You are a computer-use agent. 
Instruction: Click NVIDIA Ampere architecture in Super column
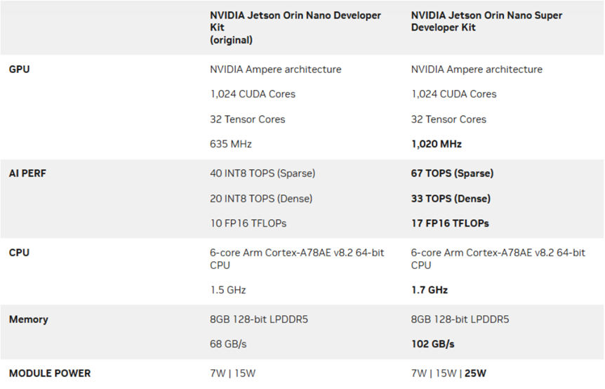(477, 70)
